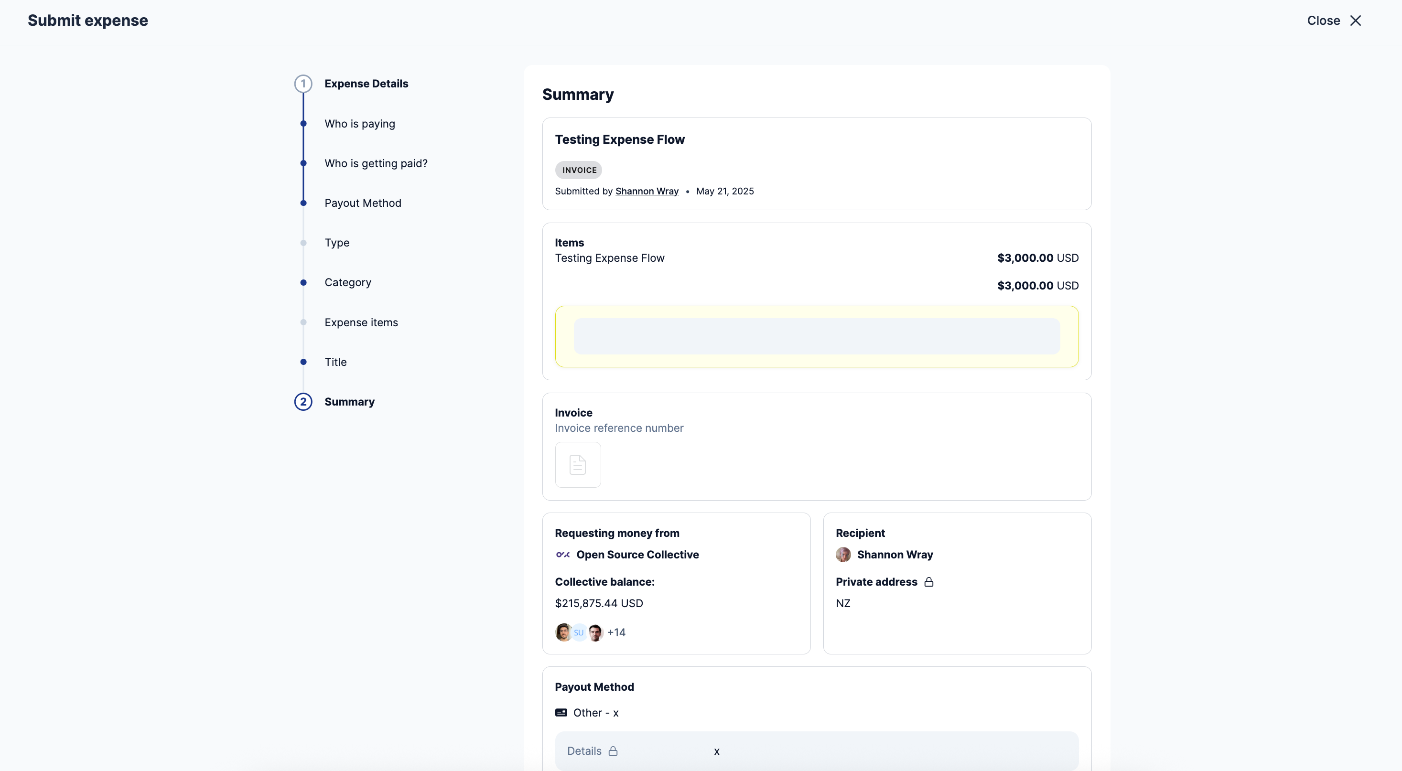Select the Summary step in sidebar
This screenshot has height=771, width=1402.
(x=349, y=402)
